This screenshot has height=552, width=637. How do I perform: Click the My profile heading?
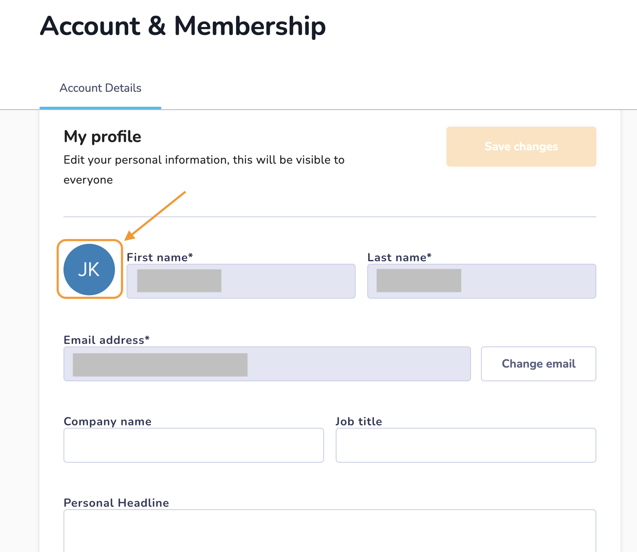click(103, 137)
